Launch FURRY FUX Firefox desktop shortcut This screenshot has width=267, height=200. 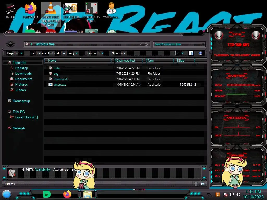(31, 10)
